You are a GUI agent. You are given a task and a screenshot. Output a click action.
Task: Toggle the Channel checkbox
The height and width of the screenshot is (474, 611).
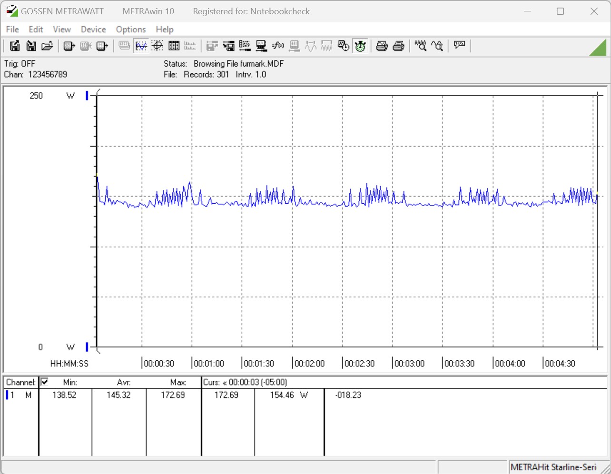45,382
